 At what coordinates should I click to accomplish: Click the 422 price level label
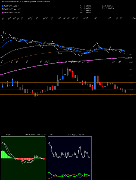point(131,90)
